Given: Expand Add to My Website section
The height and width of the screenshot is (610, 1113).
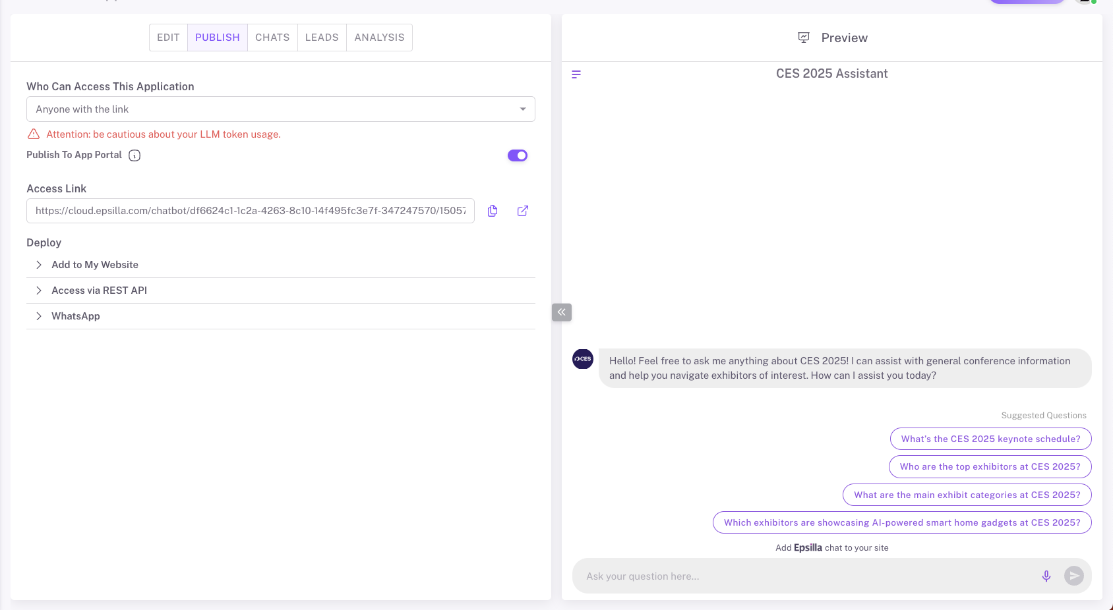Looking at the screenshot, I should pyautogui.click(x=95, y=265).
